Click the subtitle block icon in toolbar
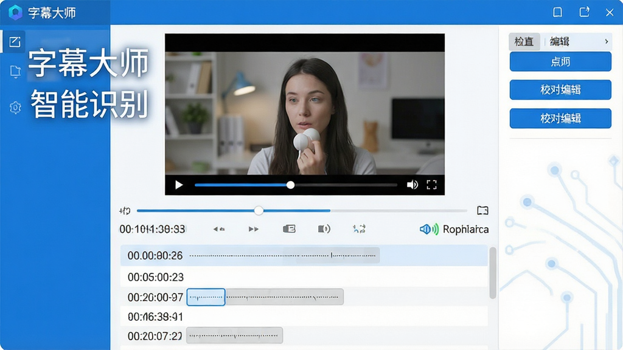Viewport: 623px width, 350px height. coord(289,229)
